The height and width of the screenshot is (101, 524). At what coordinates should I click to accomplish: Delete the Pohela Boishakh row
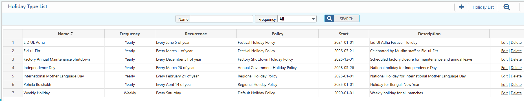516,84
